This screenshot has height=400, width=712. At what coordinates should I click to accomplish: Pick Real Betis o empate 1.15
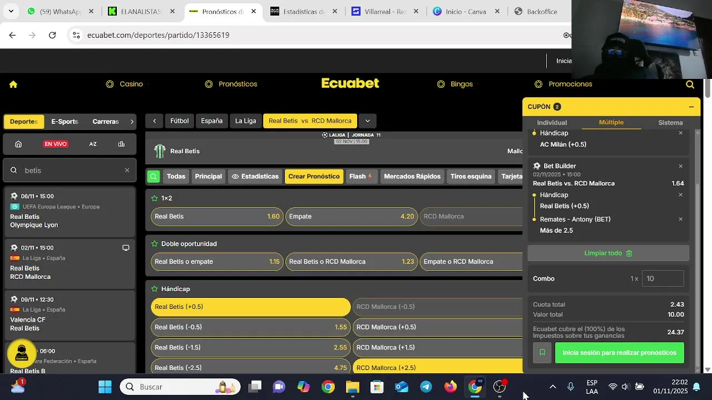click(x=217, y=262)
